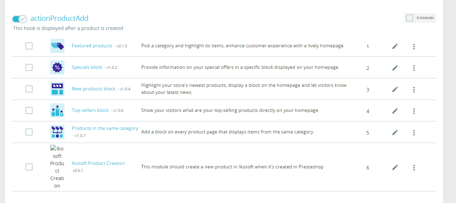The width and height of the screenshot is (456, 203).
Task: Click the broken Ikosoft Product Creation image
Action: 57,167
